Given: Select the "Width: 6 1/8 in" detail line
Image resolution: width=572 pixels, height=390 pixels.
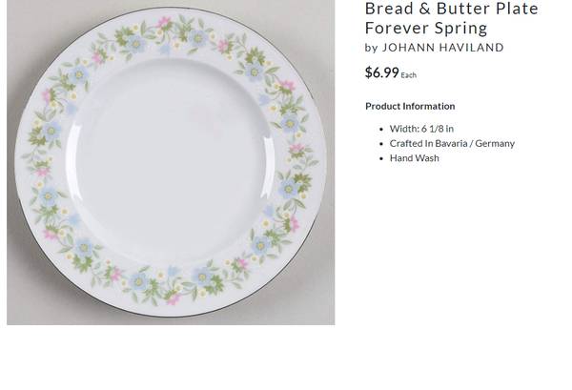Looking at the screenshot, I should 421,129.
